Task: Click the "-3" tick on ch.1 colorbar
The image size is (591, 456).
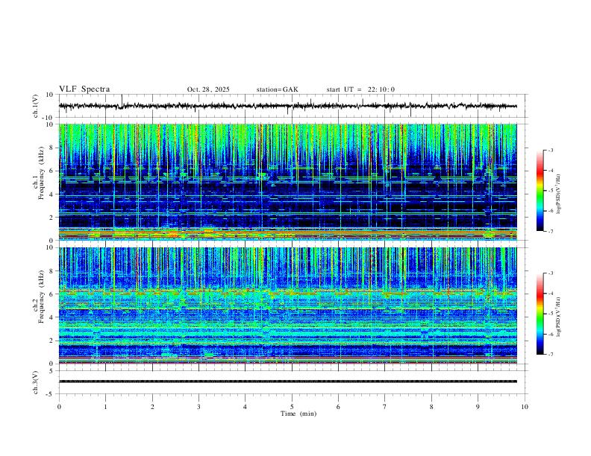Action: click(x=550, y=150)
